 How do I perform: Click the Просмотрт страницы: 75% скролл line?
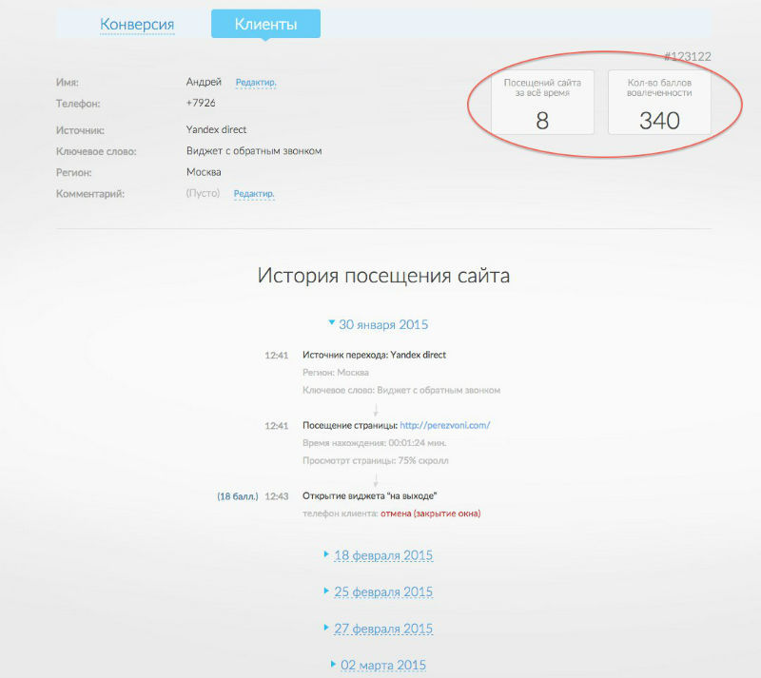pyautogui.click(x=375, y=460)
